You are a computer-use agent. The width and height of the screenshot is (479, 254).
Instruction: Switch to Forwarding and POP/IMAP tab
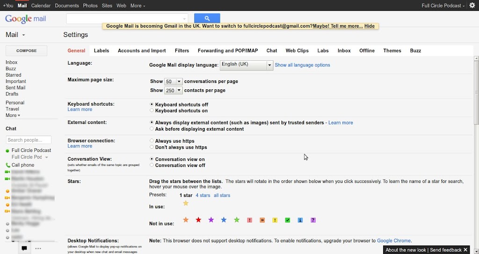228,51
